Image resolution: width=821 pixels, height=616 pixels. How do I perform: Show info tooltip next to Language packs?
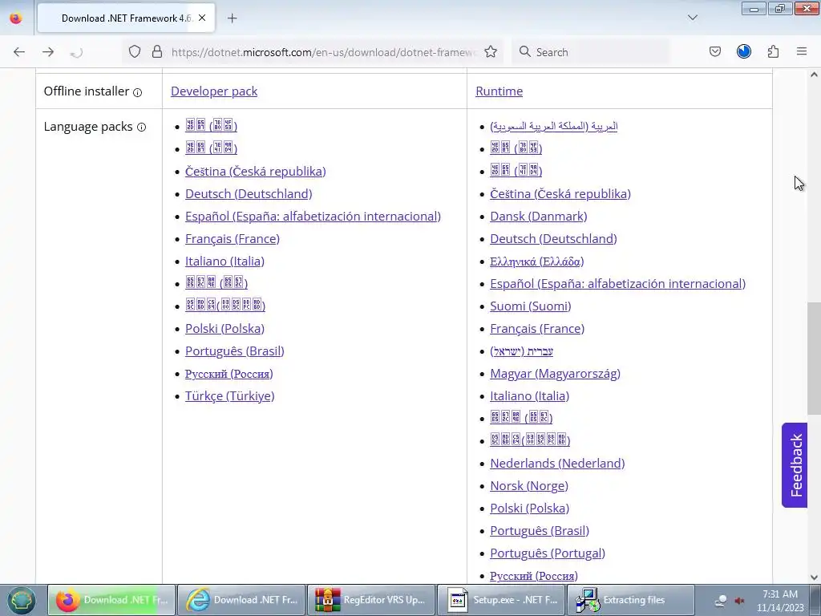(141, 128)
